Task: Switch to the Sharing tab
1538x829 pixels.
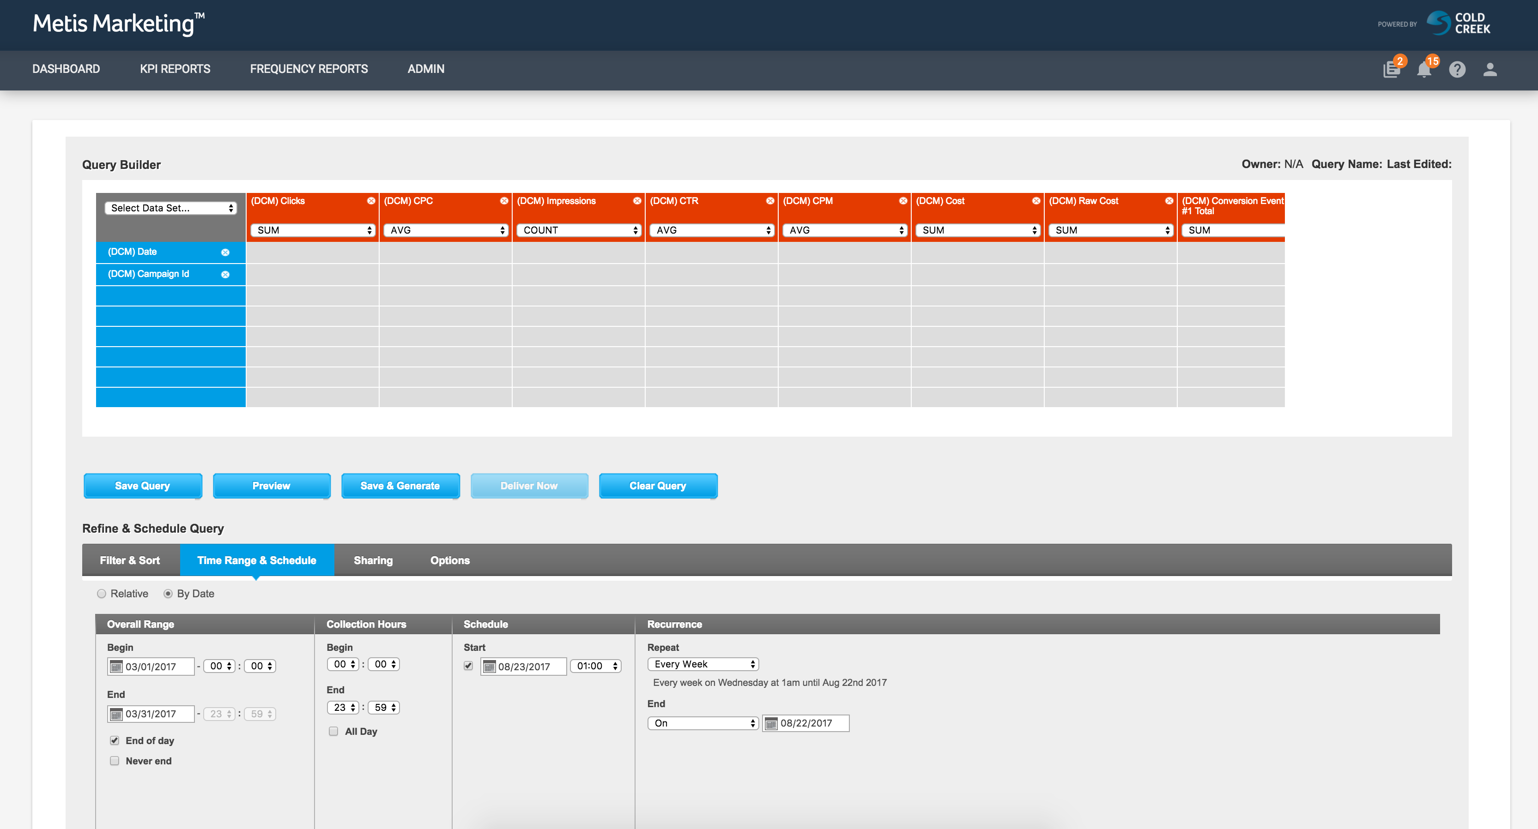Action: [x=373, y=560]
